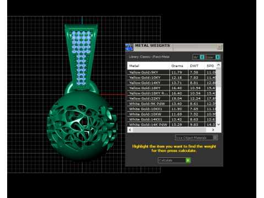Sort by the DWT column header
This screenshot has width=264, height=198.
196,65
